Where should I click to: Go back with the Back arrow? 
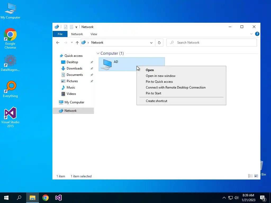[x=58, y=43]
